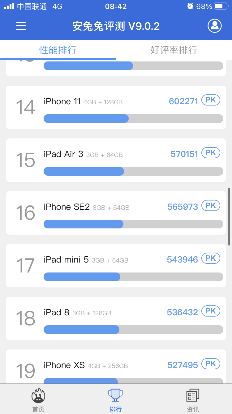
Task: Tap PK button for iPhone SE2
Action: [211, 205]
